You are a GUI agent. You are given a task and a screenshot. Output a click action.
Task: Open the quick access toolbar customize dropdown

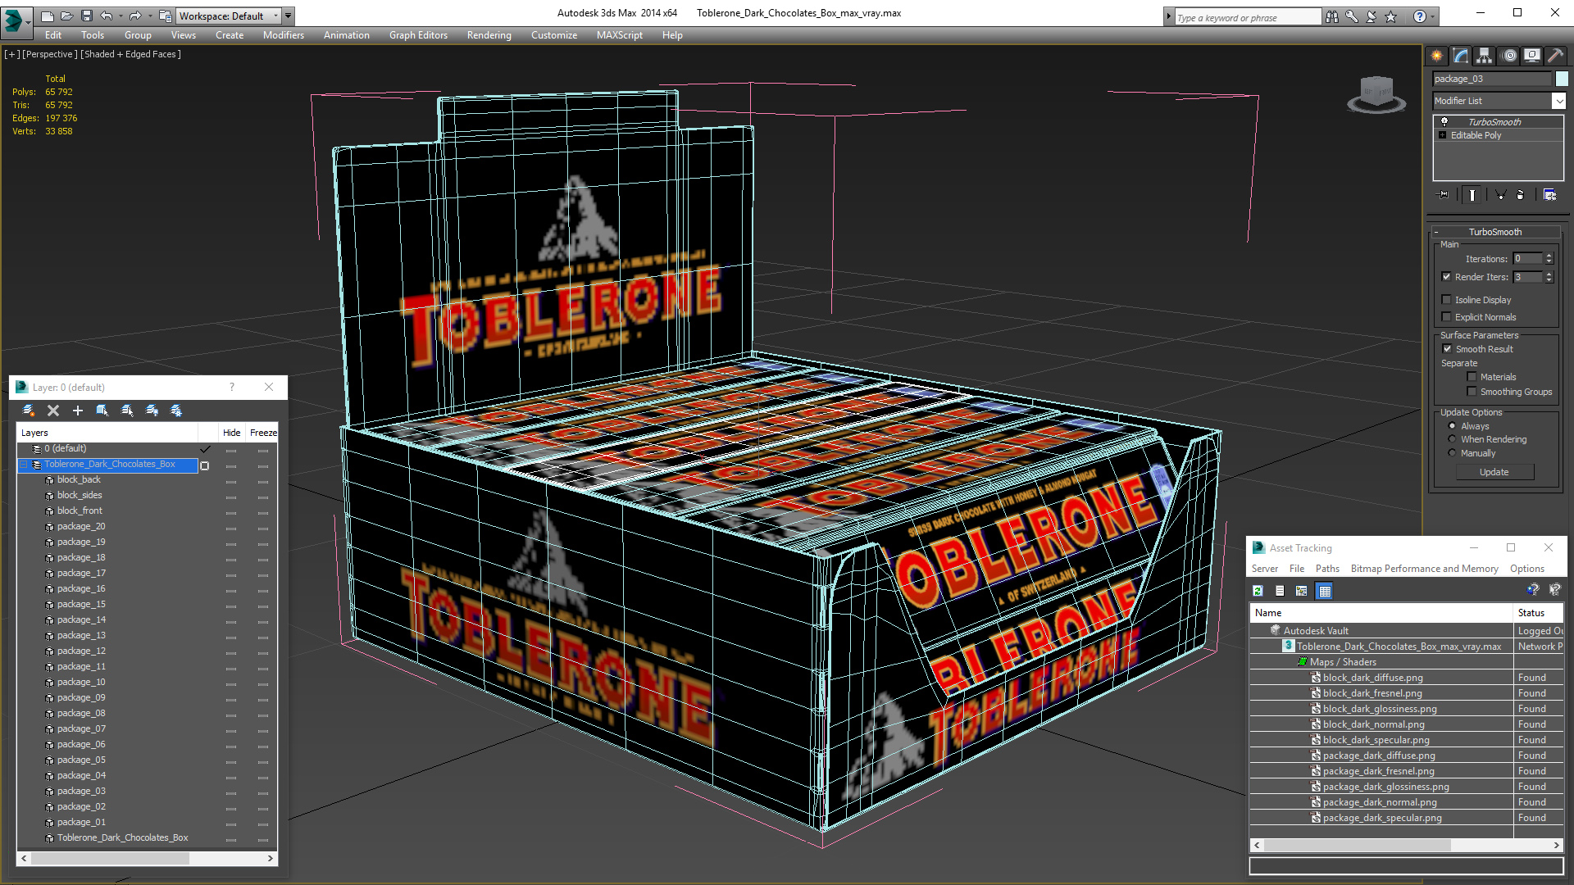click(288, 16)
